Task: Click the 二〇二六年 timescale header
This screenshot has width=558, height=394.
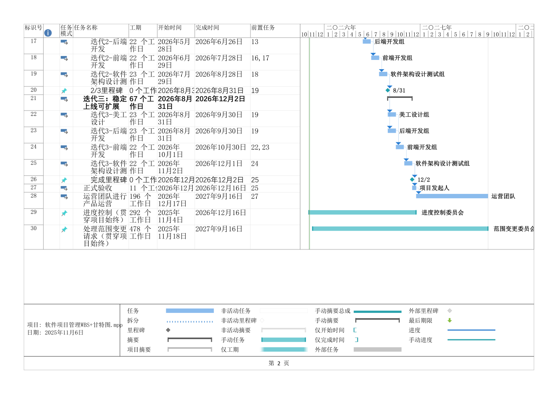Action: (341, 27)
